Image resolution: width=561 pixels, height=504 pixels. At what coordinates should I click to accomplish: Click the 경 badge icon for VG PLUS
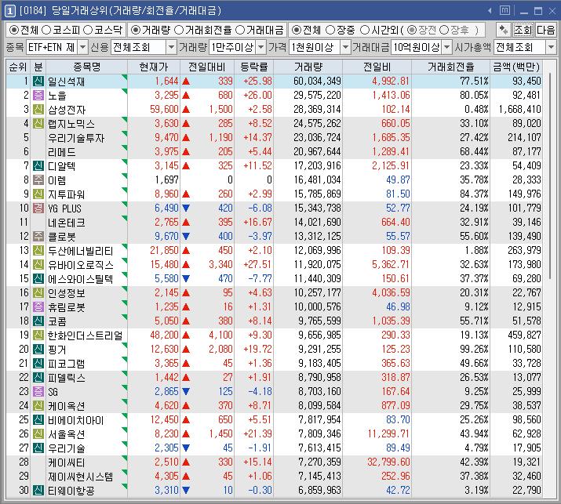[38, 208]
